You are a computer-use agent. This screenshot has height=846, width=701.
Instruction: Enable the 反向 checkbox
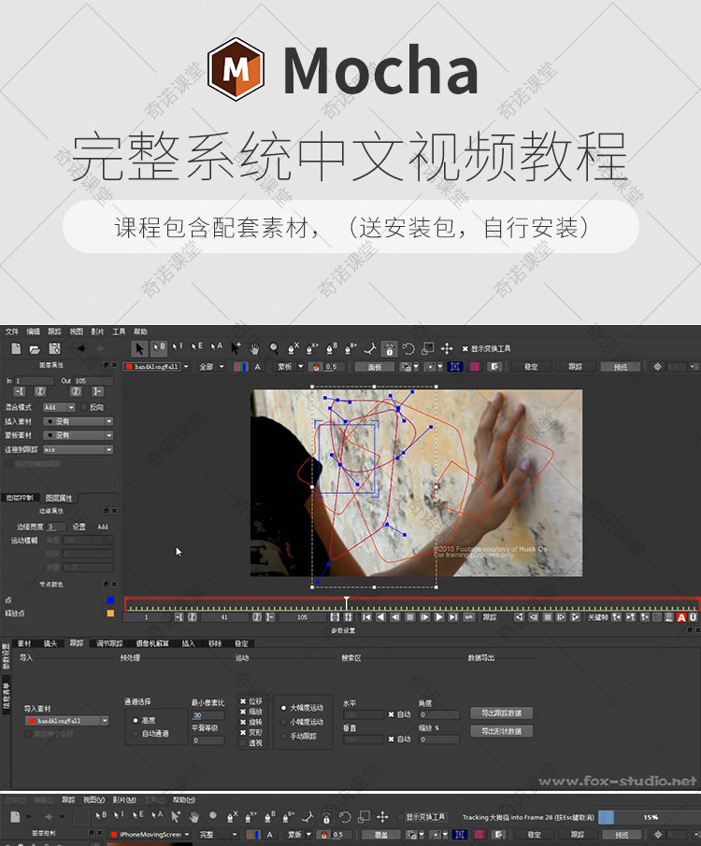(84, 407)
